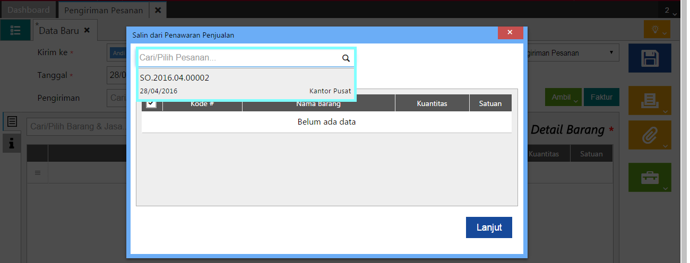
Task: Click the Faktur button
Action: [x=601, y=97]
